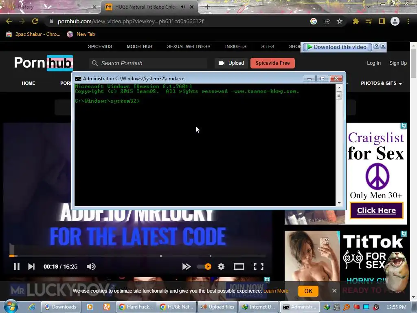417x313 pixels.
Task: Click the site logo
Action: [44, 63]
